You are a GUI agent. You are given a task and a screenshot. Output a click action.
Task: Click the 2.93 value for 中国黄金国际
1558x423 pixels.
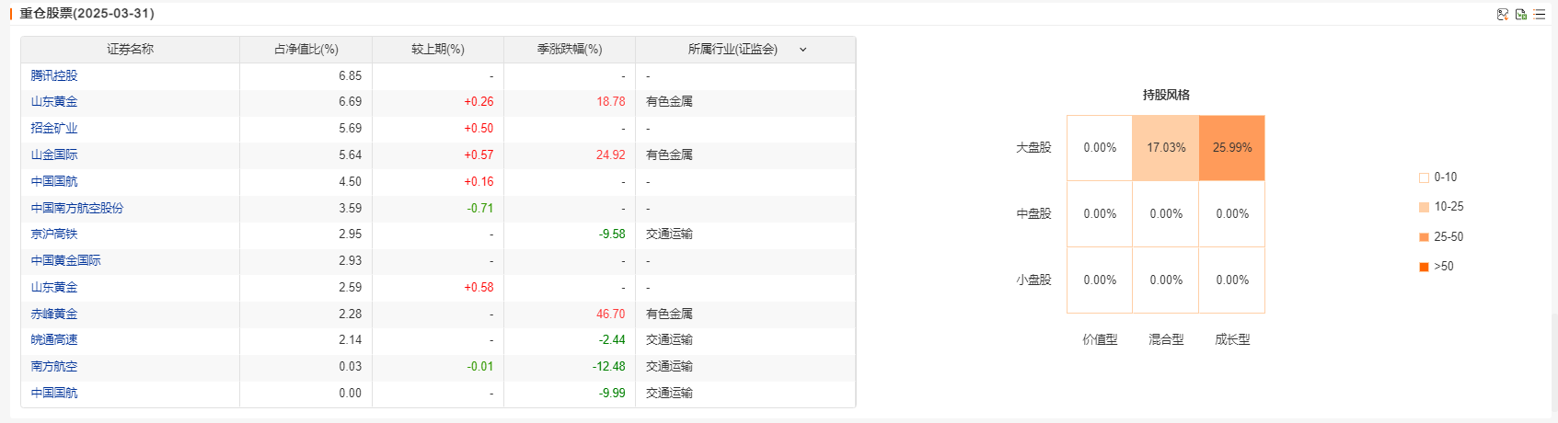click(350, 261)
